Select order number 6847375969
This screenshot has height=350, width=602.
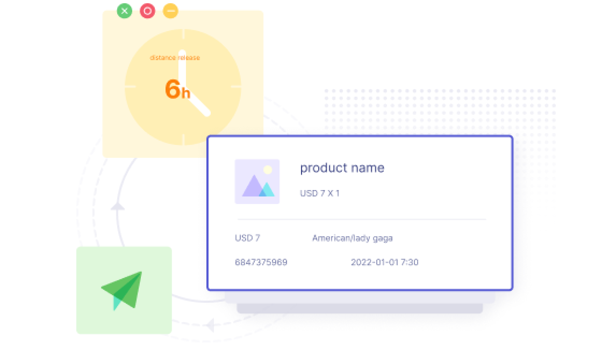click(261, 262)
